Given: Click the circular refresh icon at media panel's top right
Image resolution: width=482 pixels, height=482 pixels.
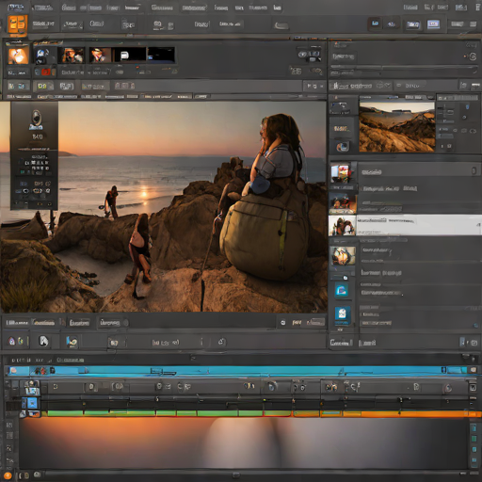Looking at the screenshot, I should click(x=473, y=56).
